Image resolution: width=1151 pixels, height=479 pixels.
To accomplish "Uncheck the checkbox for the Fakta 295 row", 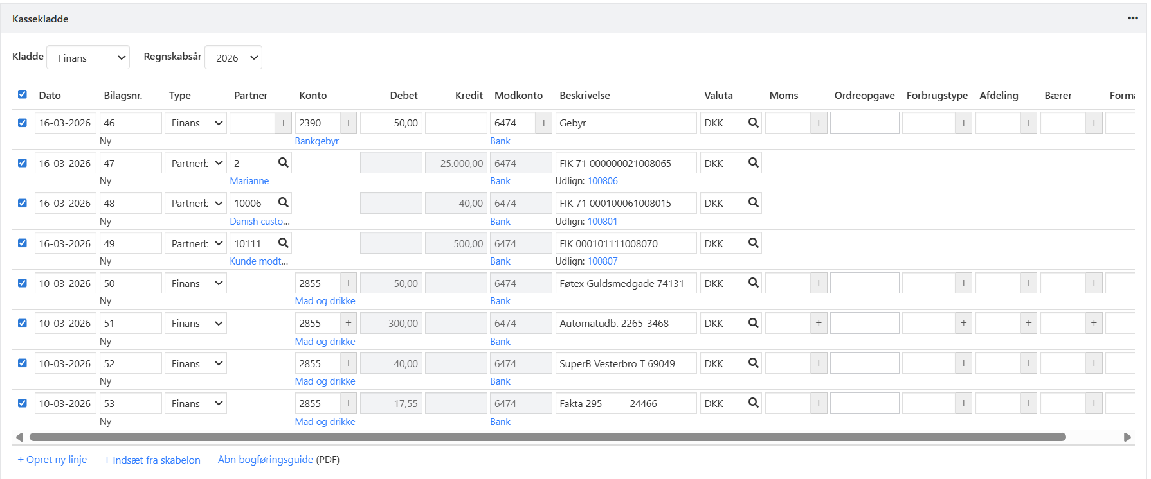I will click(23, 403).
